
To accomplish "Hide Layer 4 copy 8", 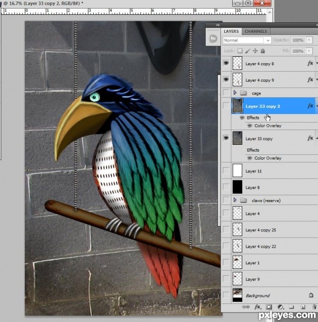I will pos(226,63).
